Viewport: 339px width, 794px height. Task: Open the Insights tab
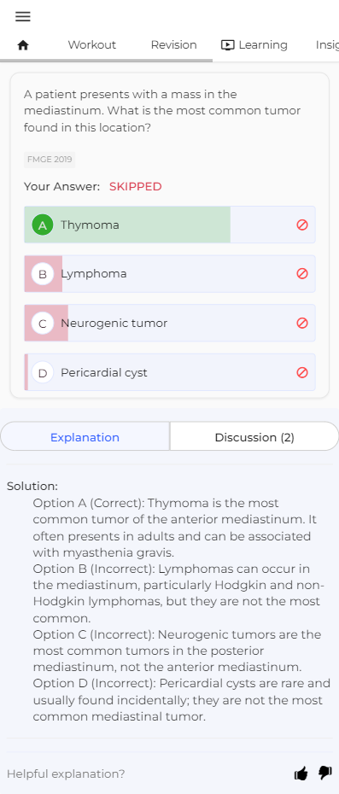click(x=327, y=45)
